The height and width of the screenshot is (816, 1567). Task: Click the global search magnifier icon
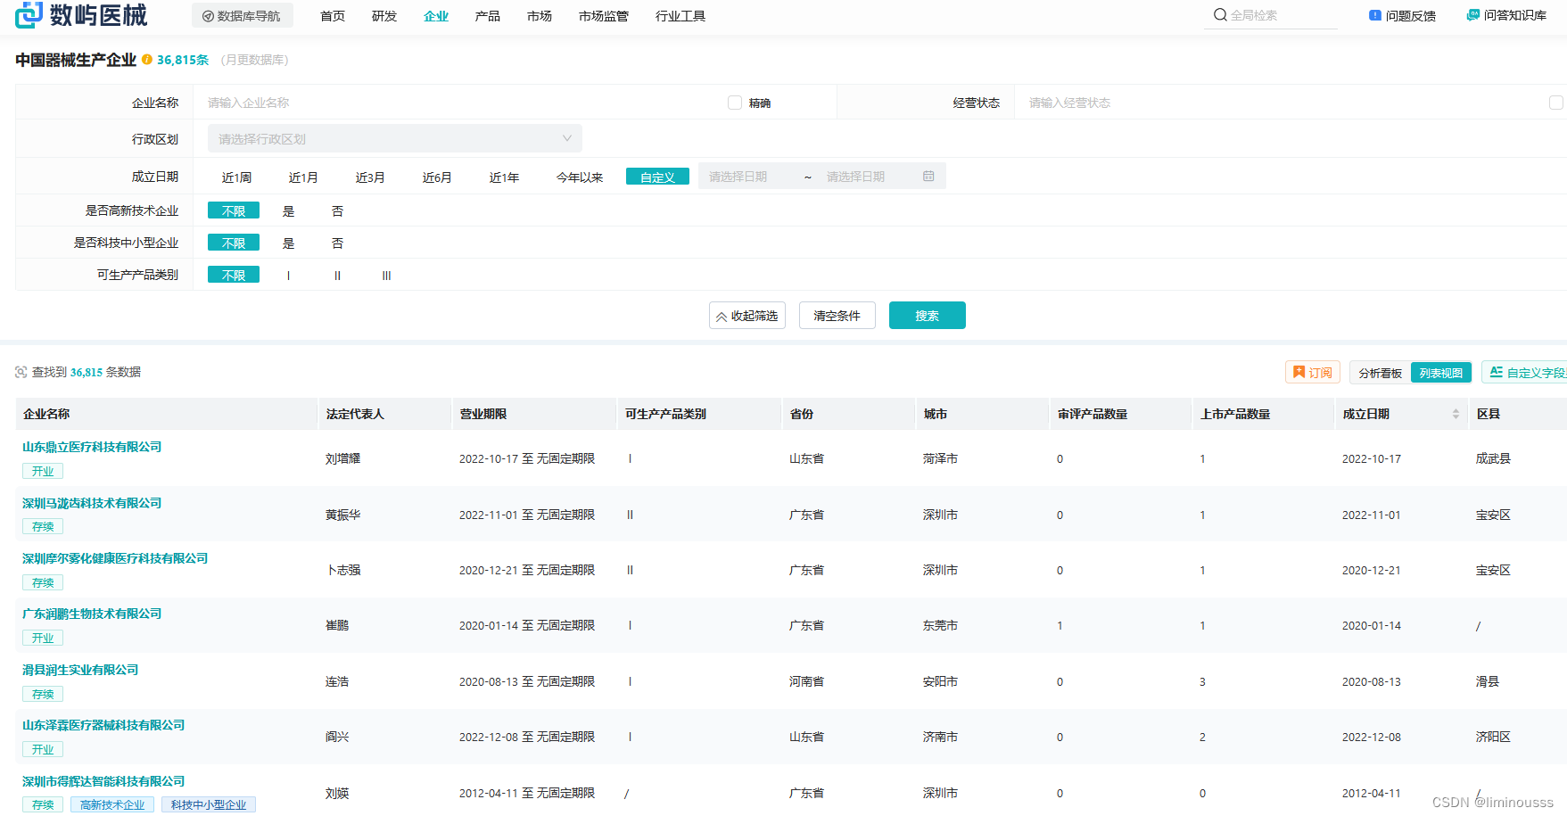click(x=1220, y=15)
